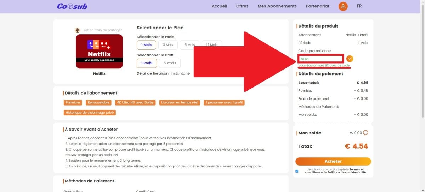Open Politique de confidentialité link
The image size is (425, 192).
347,173
